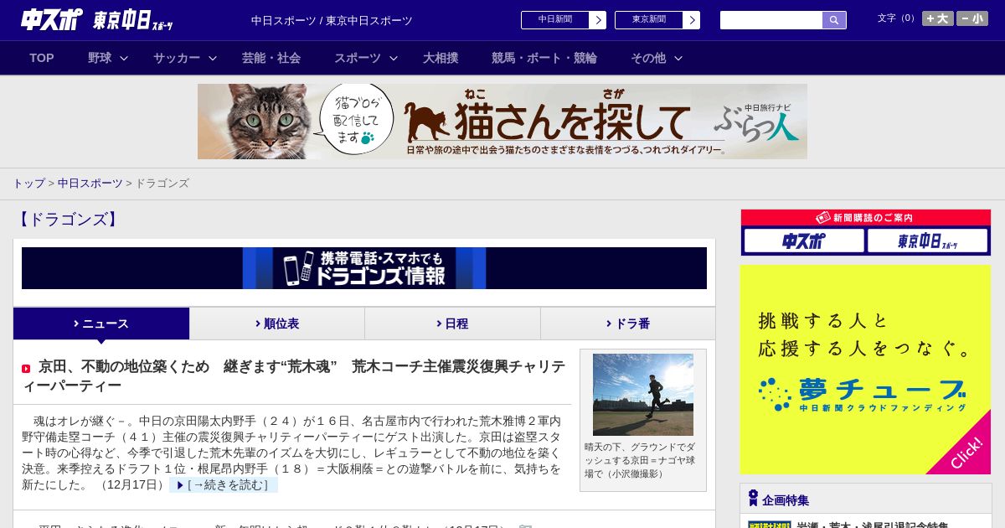1005x528 pixels.
Task: Open the 新聞購読のご案内 header
Action: click(x=866, y=218)
